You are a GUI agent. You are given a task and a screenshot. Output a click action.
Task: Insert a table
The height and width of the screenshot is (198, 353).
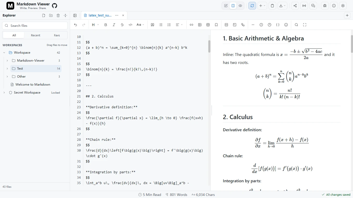point(208,25)
